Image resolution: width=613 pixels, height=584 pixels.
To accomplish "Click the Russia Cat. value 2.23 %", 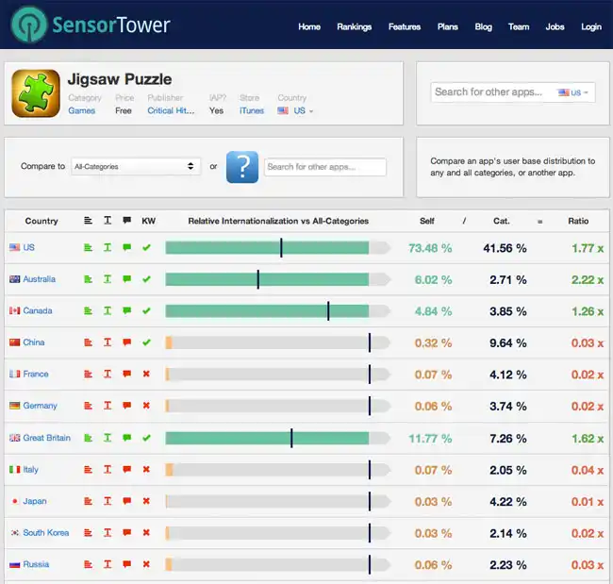I will pos(507,565).
